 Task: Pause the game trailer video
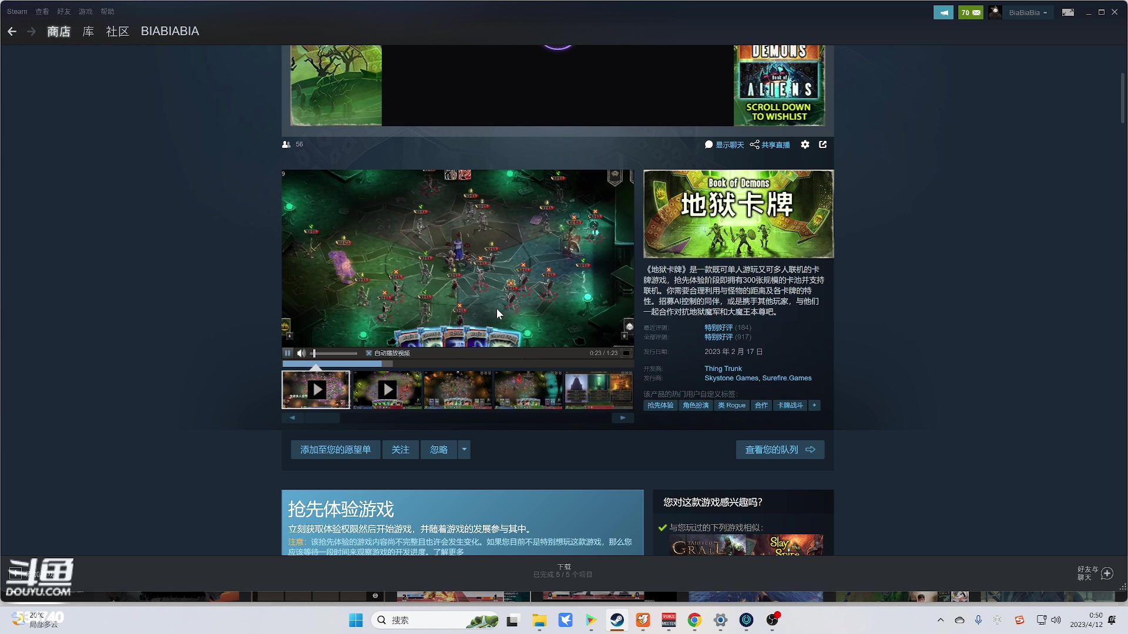pos(287,353)
